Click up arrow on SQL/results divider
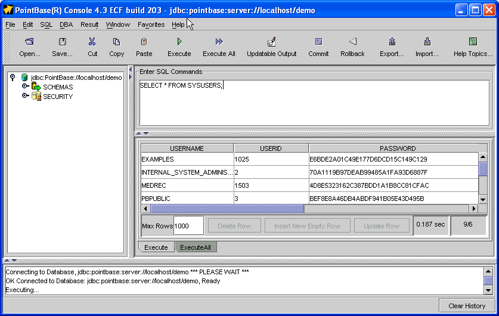 (x=139, y=134)
